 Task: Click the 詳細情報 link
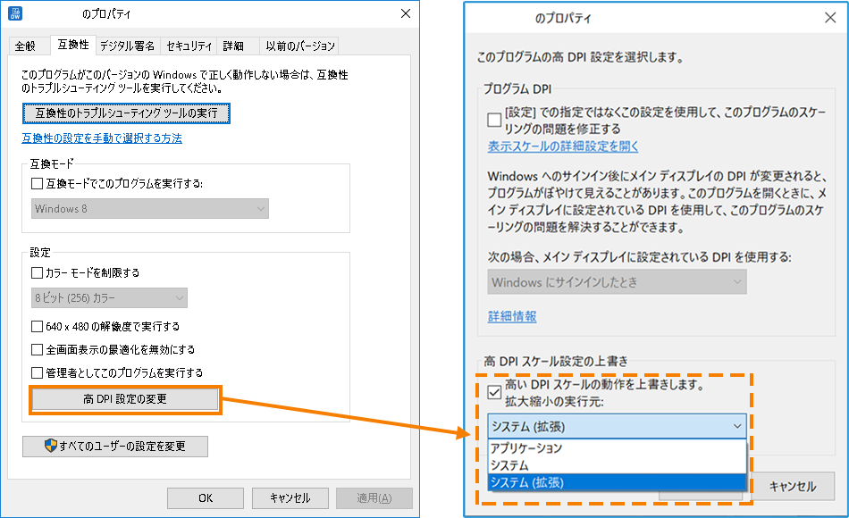click(x=512, y=316)
